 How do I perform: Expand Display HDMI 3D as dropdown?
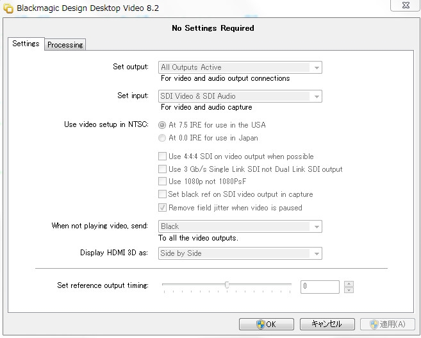(x=316, y=253)
